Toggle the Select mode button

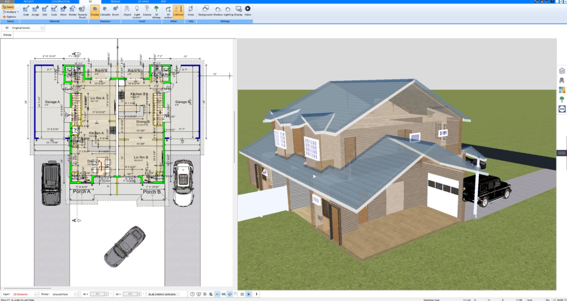click(8, 7)
